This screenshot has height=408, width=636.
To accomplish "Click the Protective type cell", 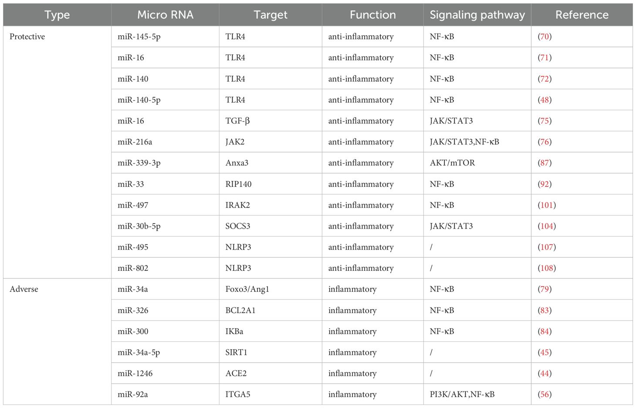I will click(27, 37).
